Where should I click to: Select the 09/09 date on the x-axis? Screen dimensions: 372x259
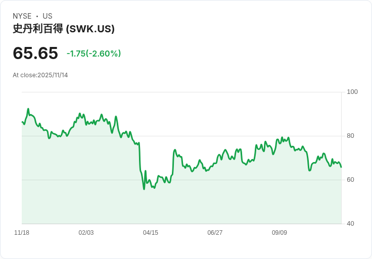pos(280,233)
